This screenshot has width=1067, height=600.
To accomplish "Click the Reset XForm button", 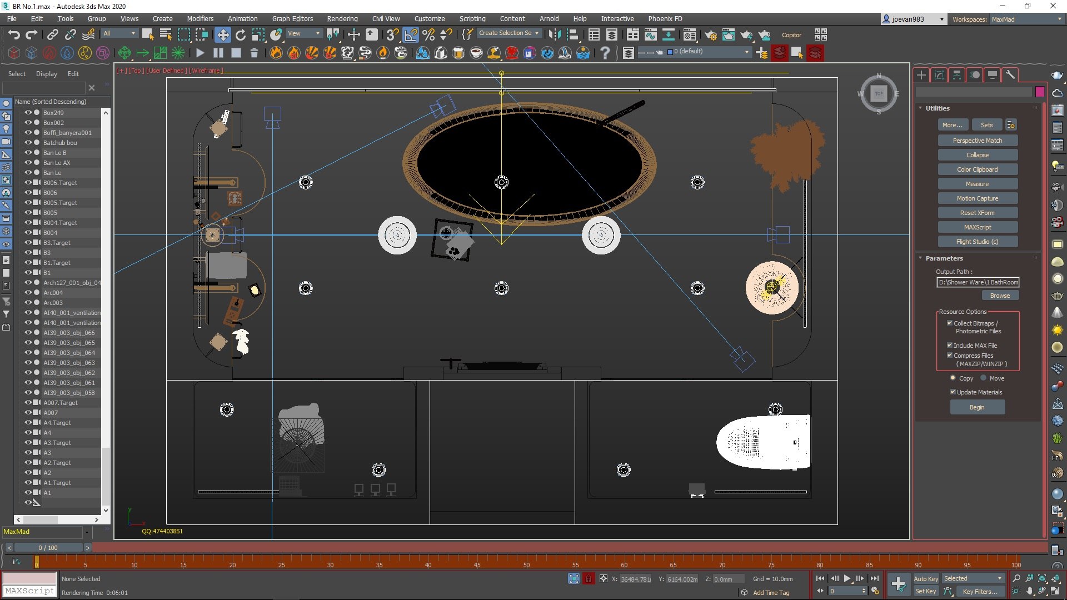I will 977,213.
